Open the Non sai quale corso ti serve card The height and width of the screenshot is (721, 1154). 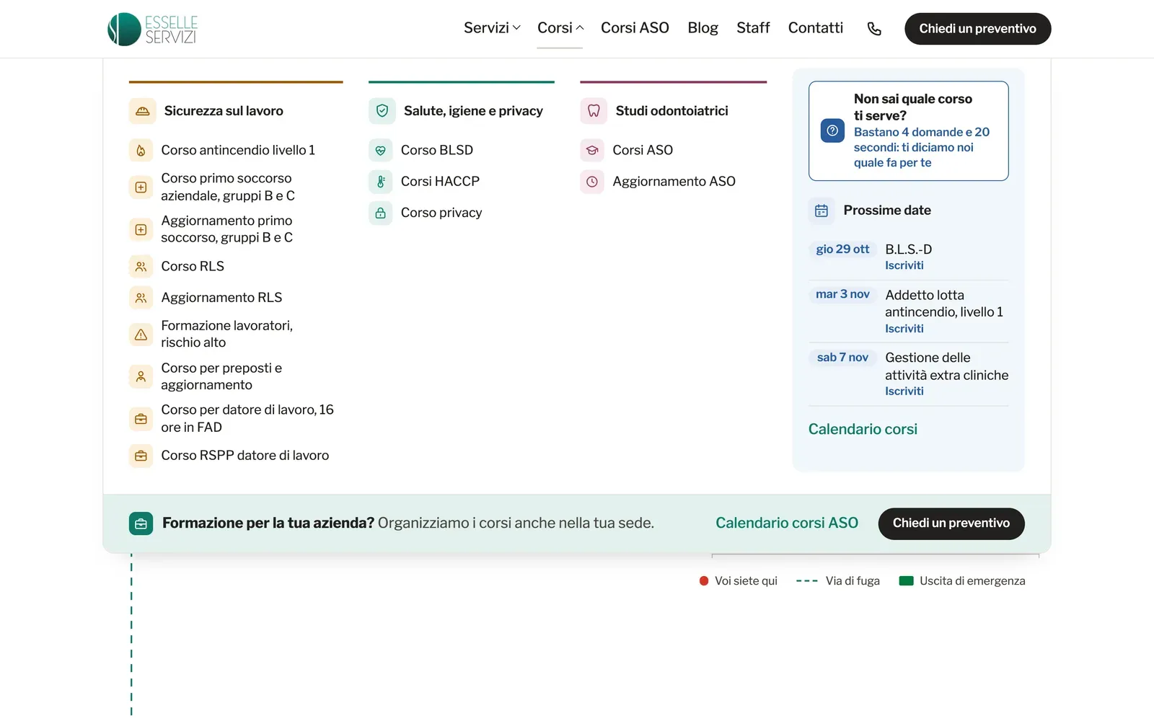point(908,131)
